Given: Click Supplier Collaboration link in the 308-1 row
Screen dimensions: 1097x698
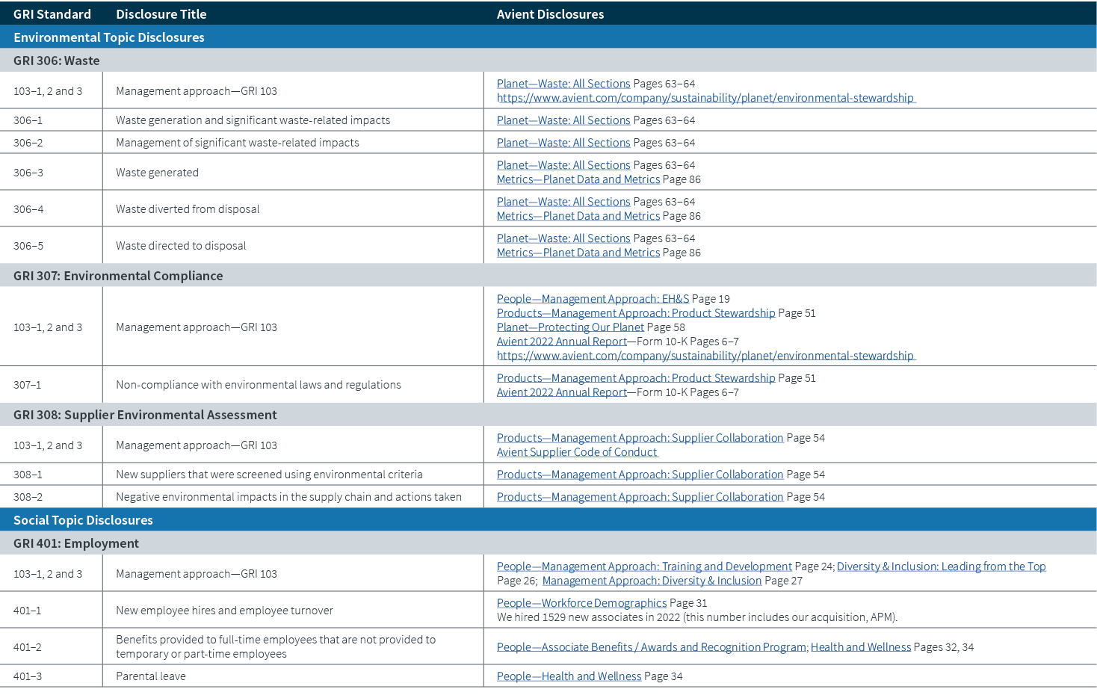Looking at the screenshot, I should [640, 474].
